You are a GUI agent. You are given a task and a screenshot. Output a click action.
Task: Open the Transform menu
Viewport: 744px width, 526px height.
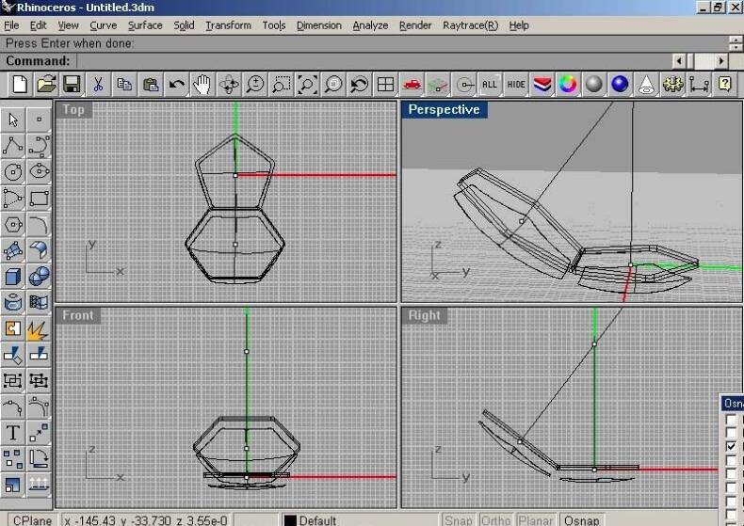click(x=228, y=25)
